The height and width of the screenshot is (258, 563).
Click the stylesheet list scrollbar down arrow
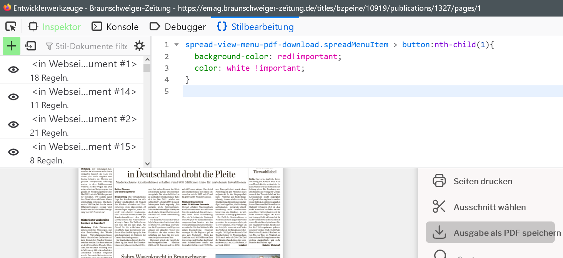[x=147, y=163]
